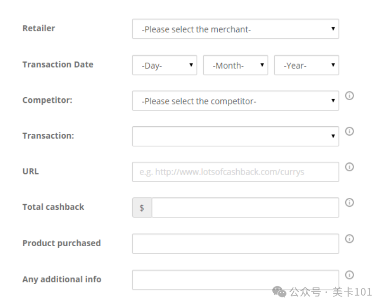Click the info icon next to Competitor

click(x=349, y=96)
